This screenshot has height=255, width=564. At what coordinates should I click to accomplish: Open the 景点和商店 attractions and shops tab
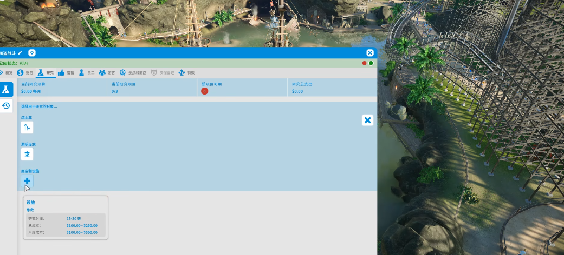coord(133,72)
